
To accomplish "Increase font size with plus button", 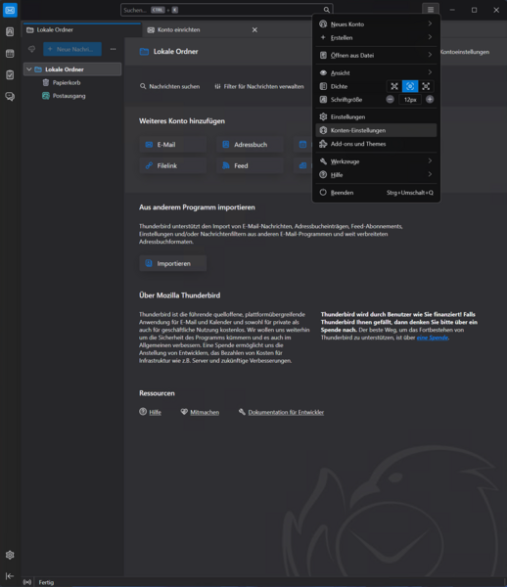I will (x=430, y=99).
